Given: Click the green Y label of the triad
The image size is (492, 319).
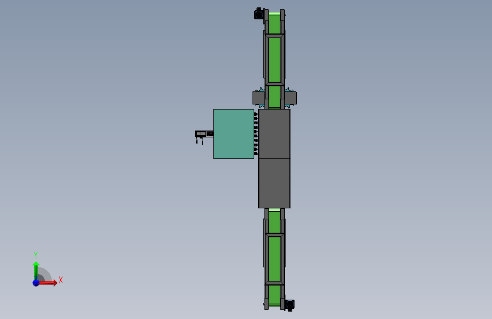Looking at the screenshot, I should click(36, 255).
